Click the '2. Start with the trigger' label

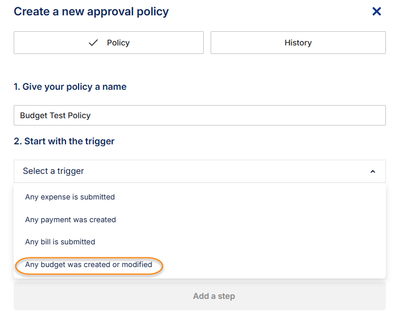[x=64, y=141]
